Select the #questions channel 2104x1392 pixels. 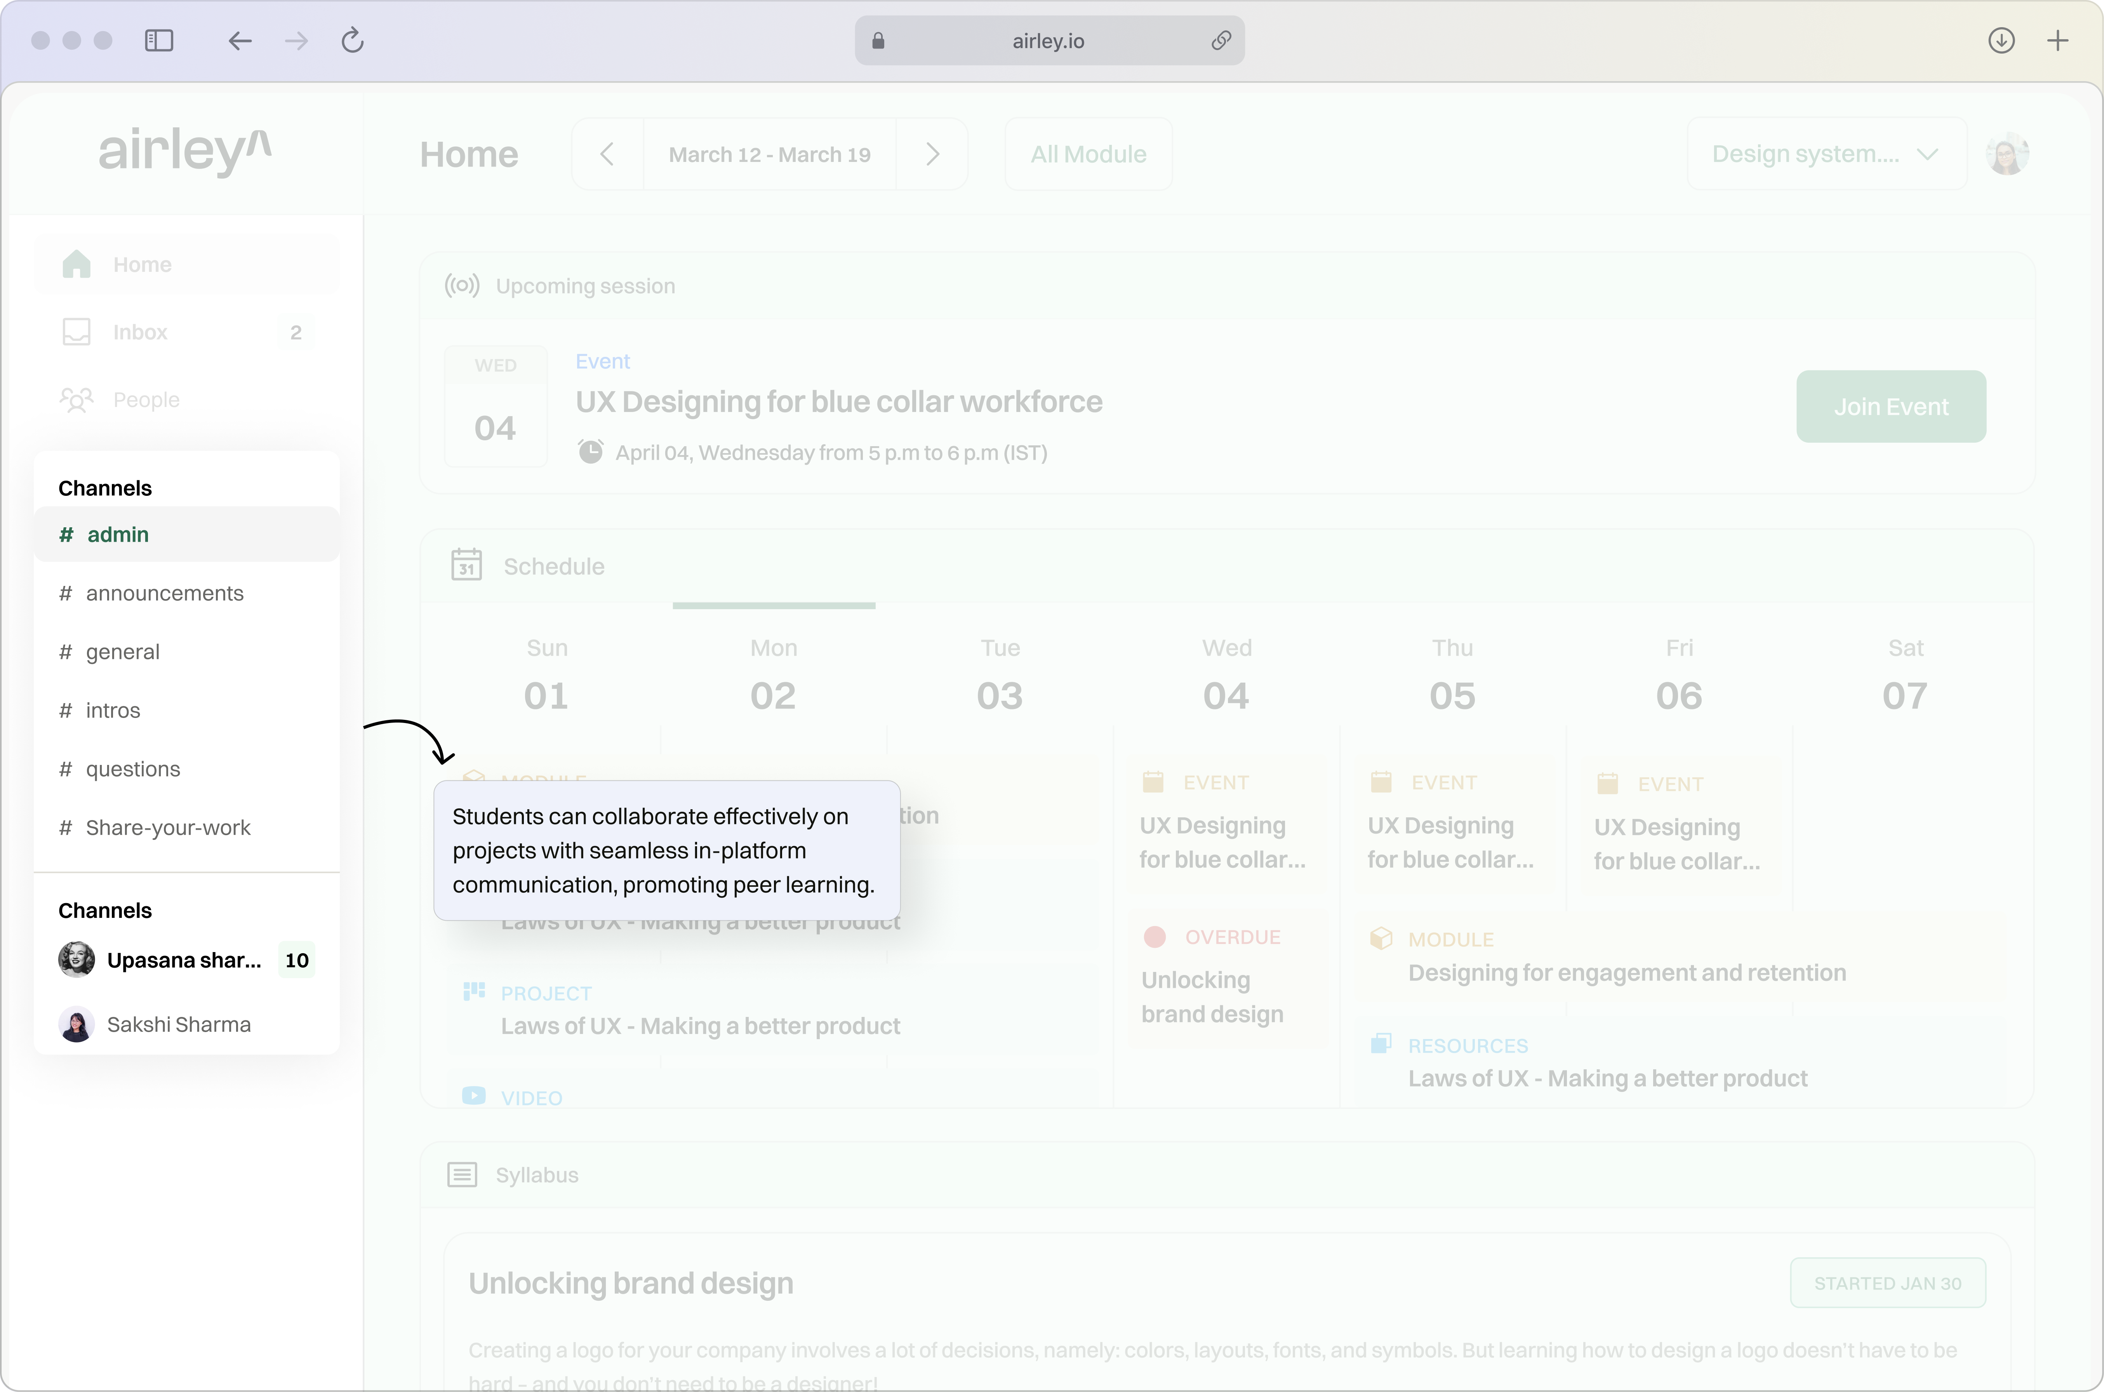(x=186, y=769)
